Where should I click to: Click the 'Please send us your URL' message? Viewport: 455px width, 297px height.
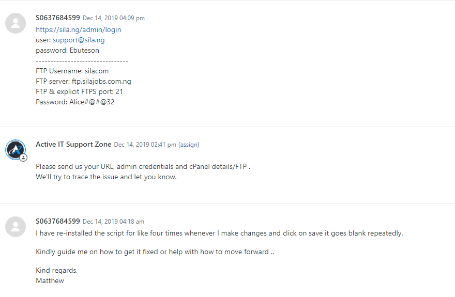click(x=143, y=166)
